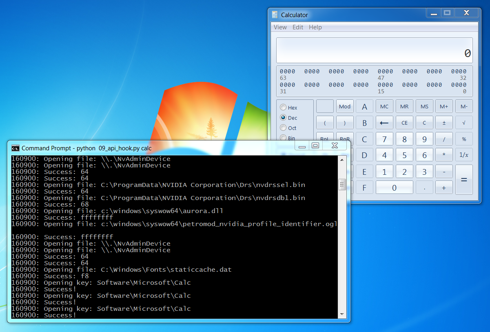Click the hex digit A key
This screenshot has width=490, height=332.
point(365,106)
